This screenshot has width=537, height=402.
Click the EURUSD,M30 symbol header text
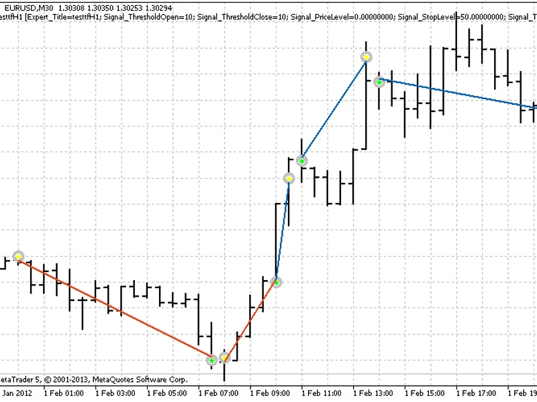[x=29, y=8]
